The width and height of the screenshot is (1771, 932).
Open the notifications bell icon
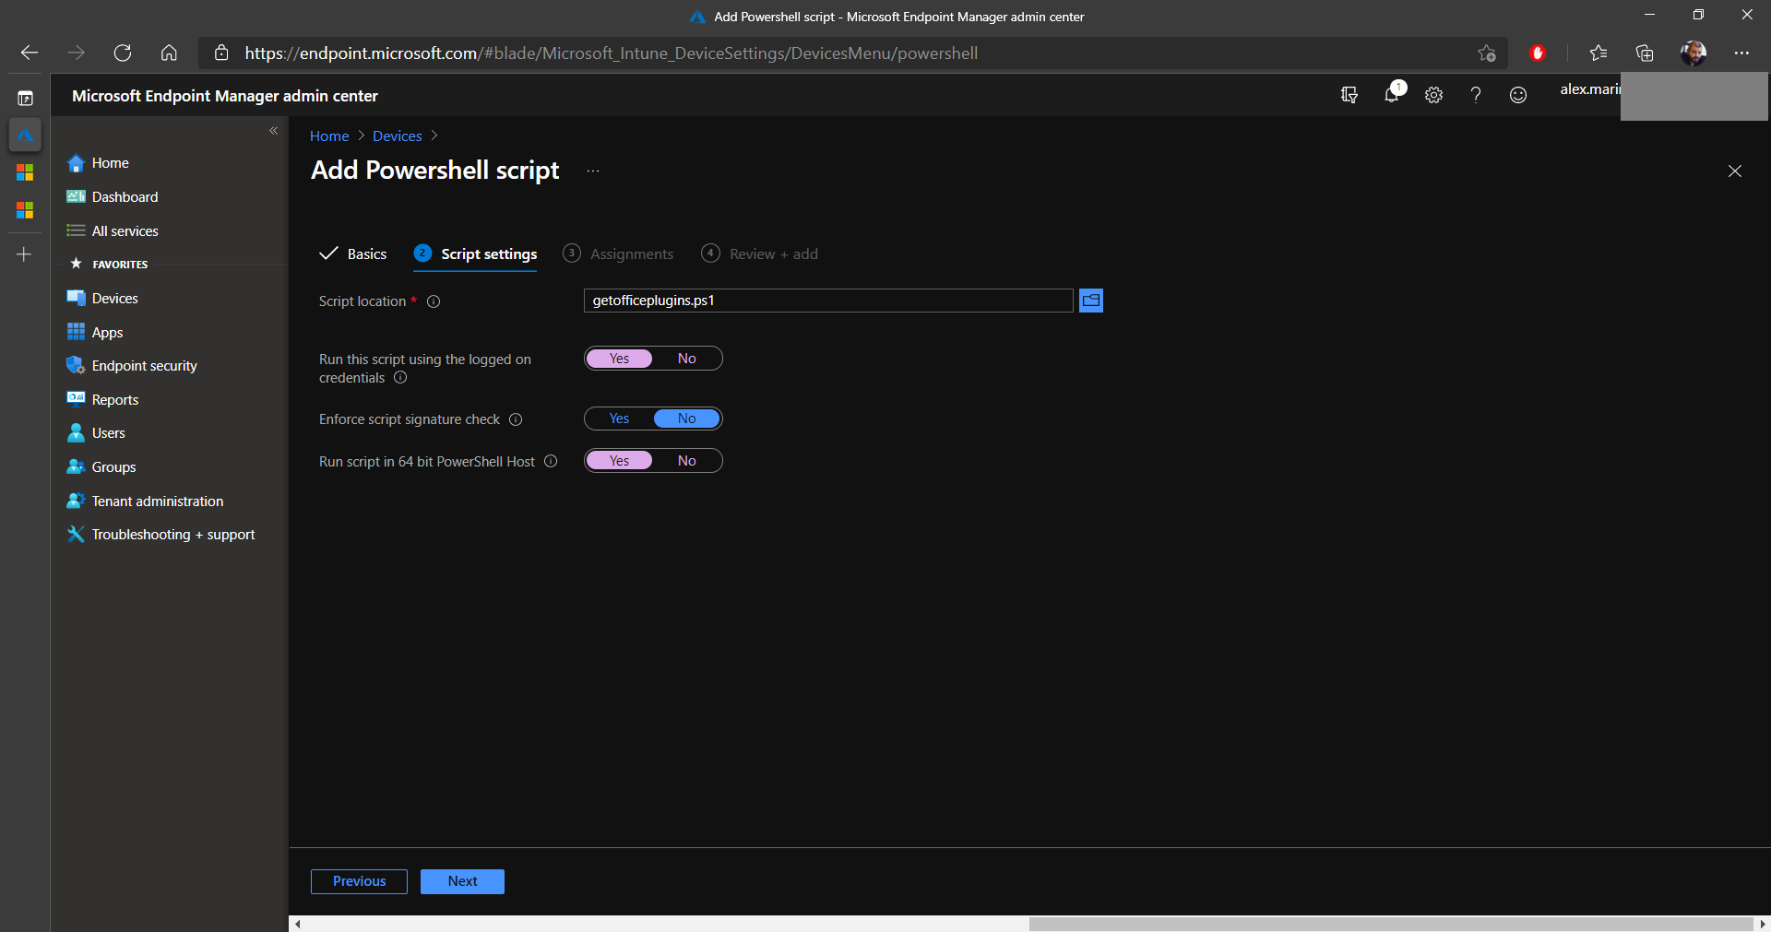[1392, 95]
